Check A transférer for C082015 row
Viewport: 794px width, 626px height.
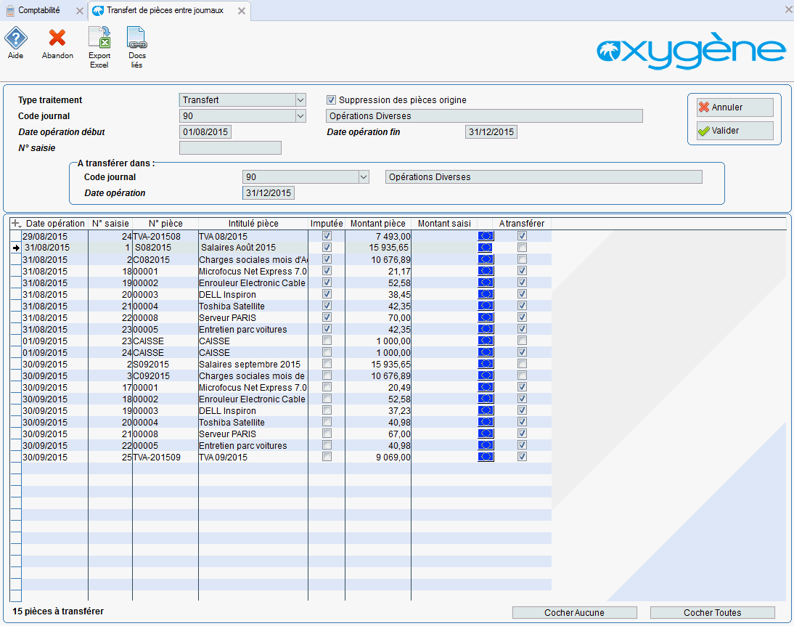[x=522, y=259]
